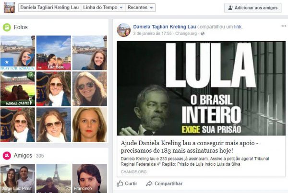Open the three-dots post options menu

click(284, 26)
